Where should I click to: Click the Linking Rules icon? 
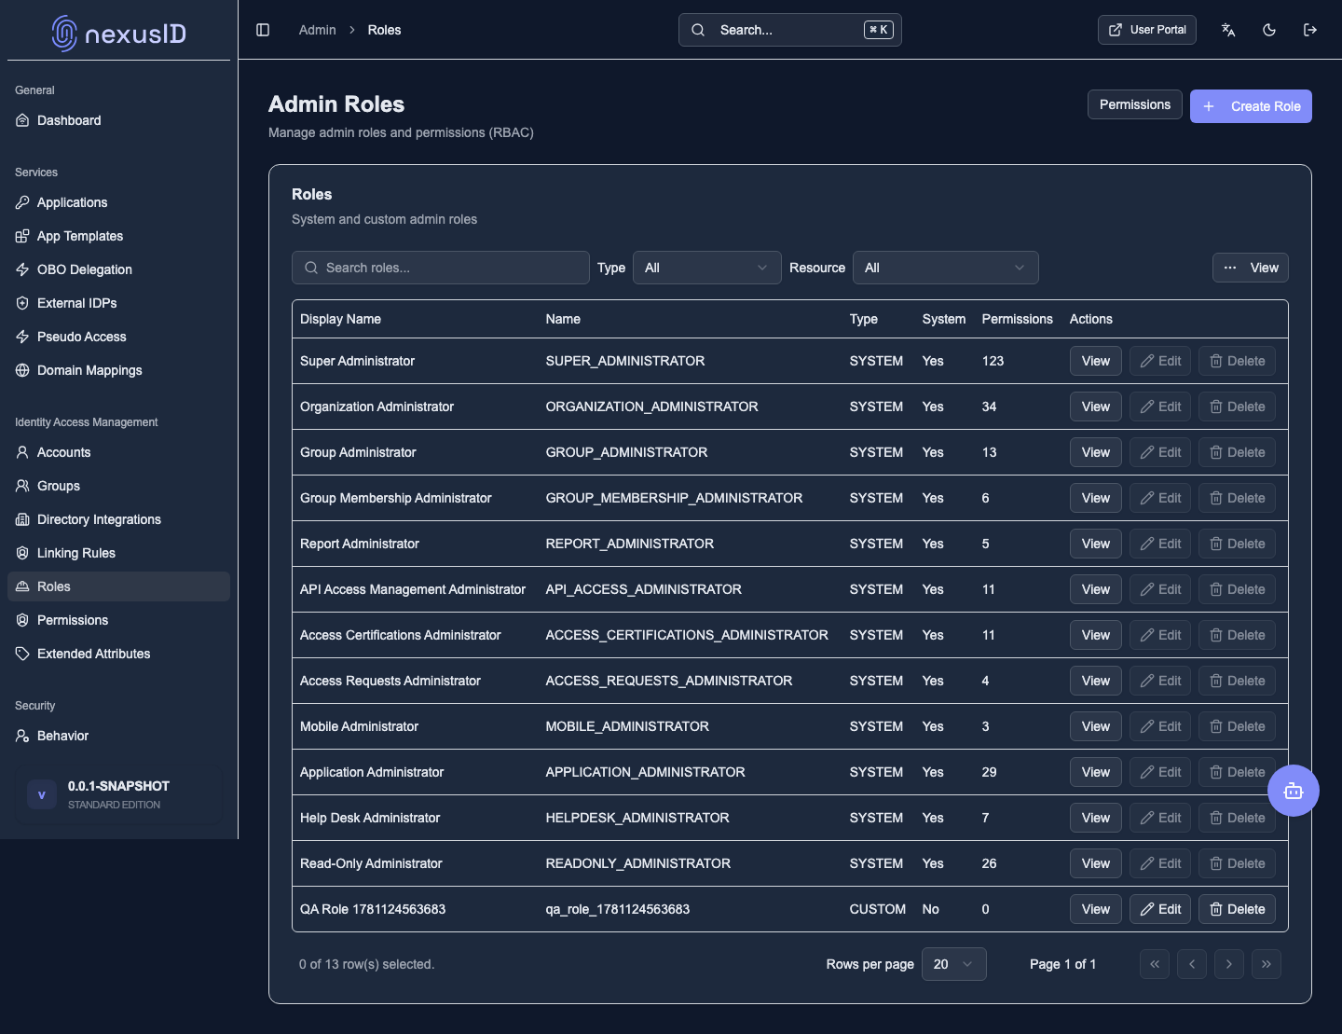[x=22, y=553]
